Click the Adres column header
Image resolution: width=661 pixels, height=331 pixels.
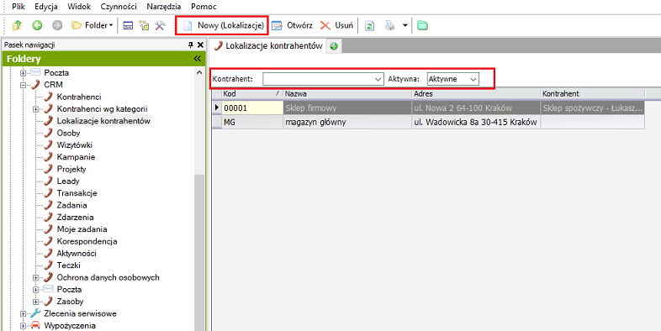coord(475,93)
